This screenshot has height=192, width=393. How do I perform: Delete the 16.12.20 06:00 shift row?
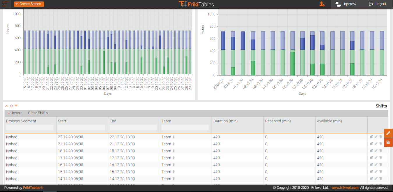[x=380, y=165]
